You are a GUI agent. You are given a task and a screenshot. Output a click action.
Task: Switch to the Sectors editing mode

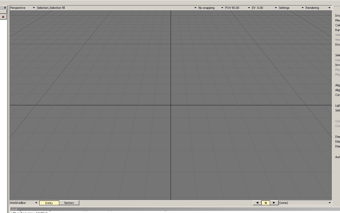pos(69,203)
